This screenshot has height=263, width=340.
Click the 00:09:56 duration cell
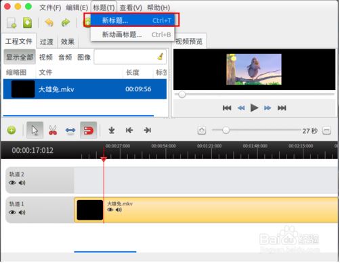(138, 89)
